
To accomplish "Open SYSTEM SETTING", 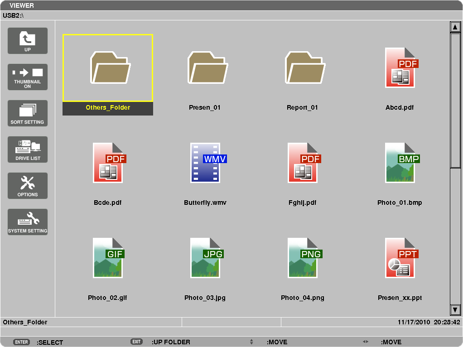I will pyautogui.click(x=28, y=222).
